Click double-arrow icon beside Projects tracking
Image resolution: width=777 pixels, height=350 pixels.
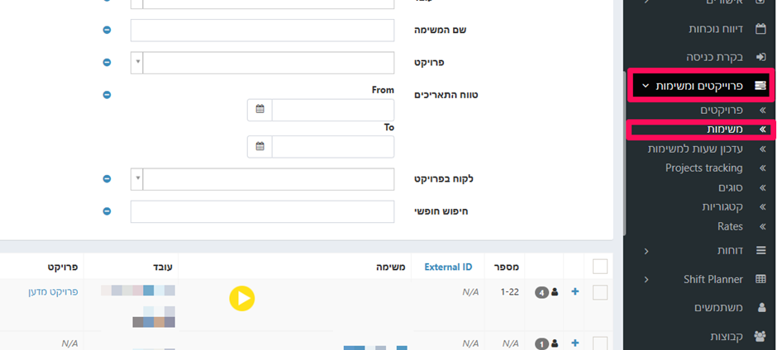click(763, 168)
